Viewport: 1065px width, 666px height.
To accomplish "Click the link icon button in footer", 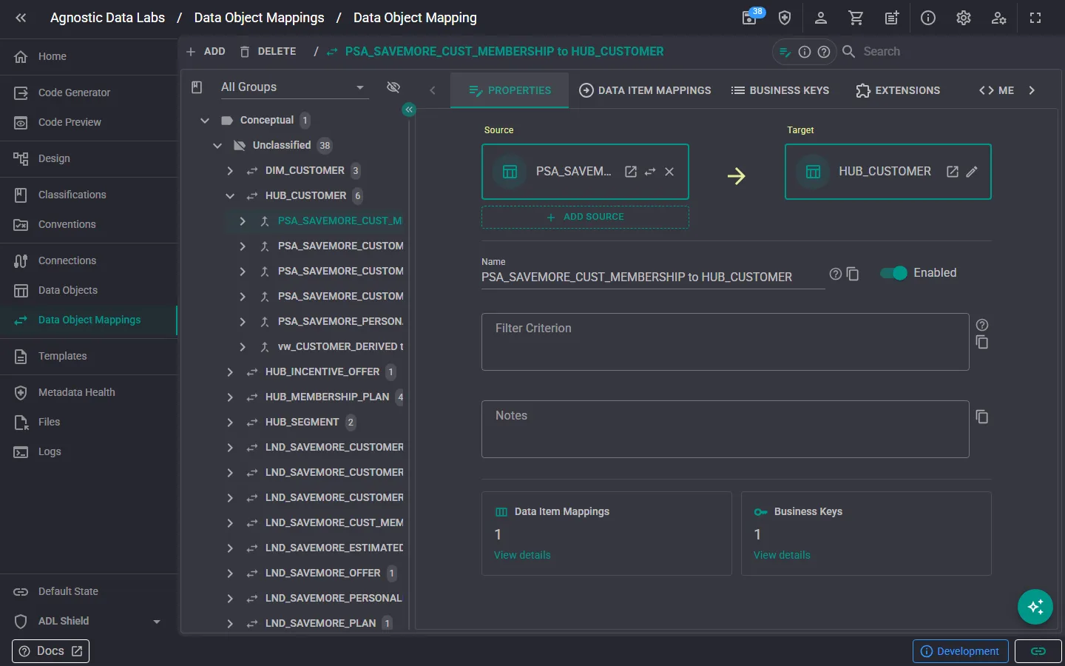I will (x=1038, y=651).
